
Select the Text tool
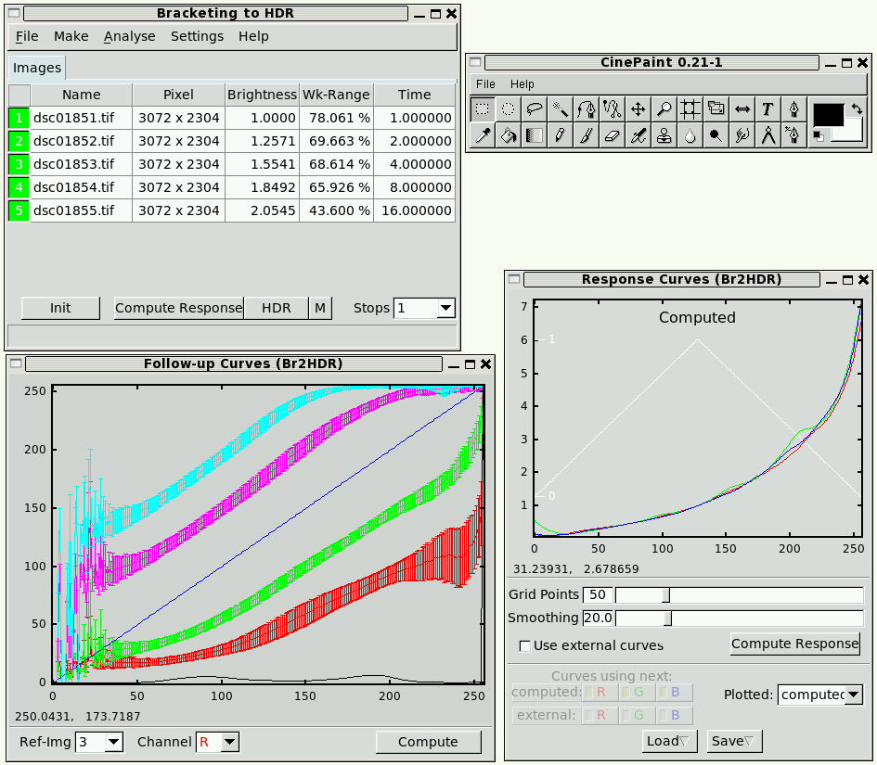pos(768,109)
